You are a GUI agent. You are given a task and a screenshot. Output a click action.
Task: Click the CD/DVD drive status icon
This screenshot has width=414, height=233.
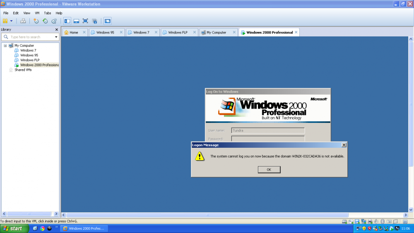351,221
